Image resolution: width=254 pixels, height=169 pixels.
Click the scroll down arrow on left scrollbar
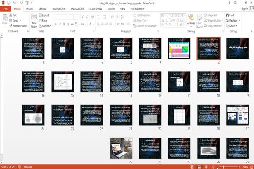pos(1,162)
